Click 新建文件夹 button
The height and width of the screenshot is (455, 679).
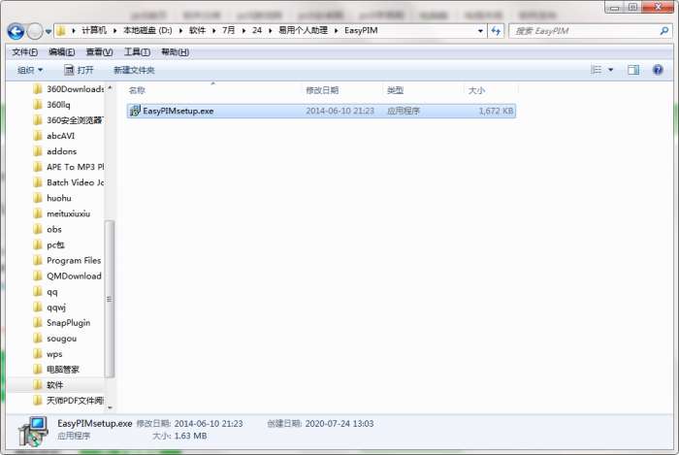click(x=134, y=70)
